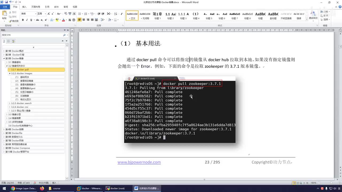Jump to 3.2.4 docker rmi heading

[20, 107]
